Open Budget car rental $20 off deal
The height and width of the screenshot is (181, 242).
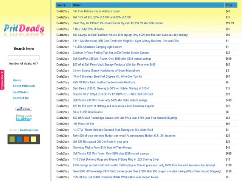[x=124, y=136]
